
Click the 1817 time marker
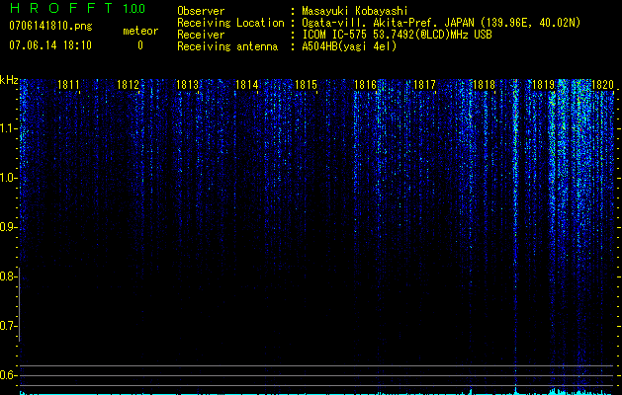pos(424,85)
